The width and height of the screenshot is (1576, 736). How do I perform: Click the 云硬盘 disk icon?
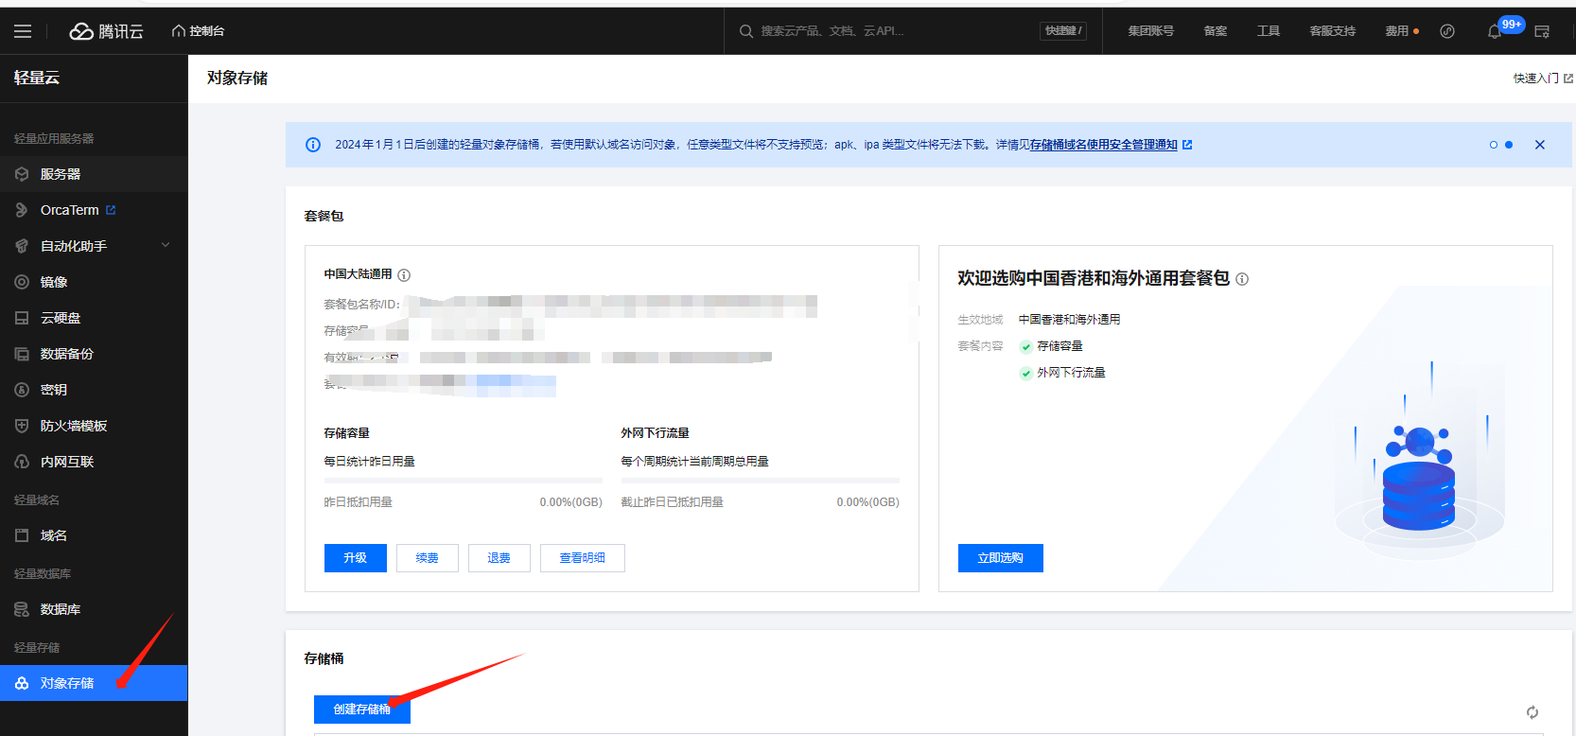(22, 318)
